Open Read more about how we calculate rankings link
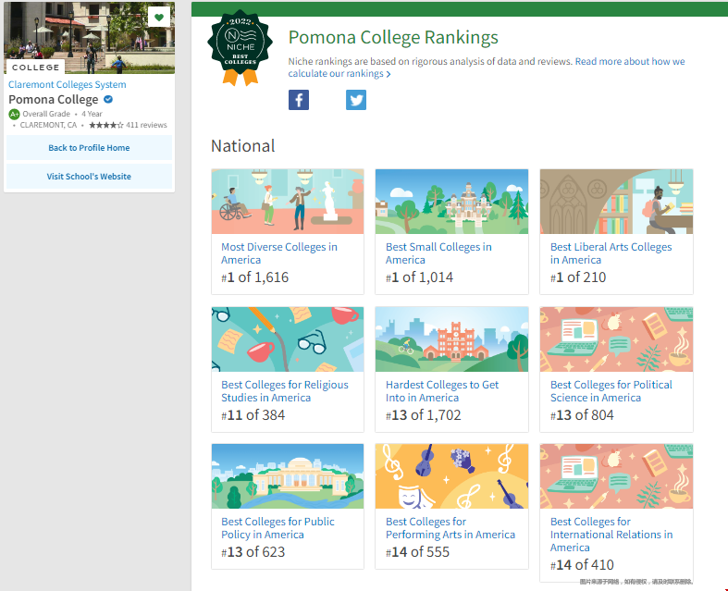The height and width of the screenshot is (591, 728). coord(487,68)
